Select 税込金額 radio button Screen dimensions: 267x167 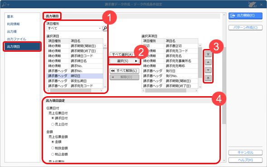52,154
